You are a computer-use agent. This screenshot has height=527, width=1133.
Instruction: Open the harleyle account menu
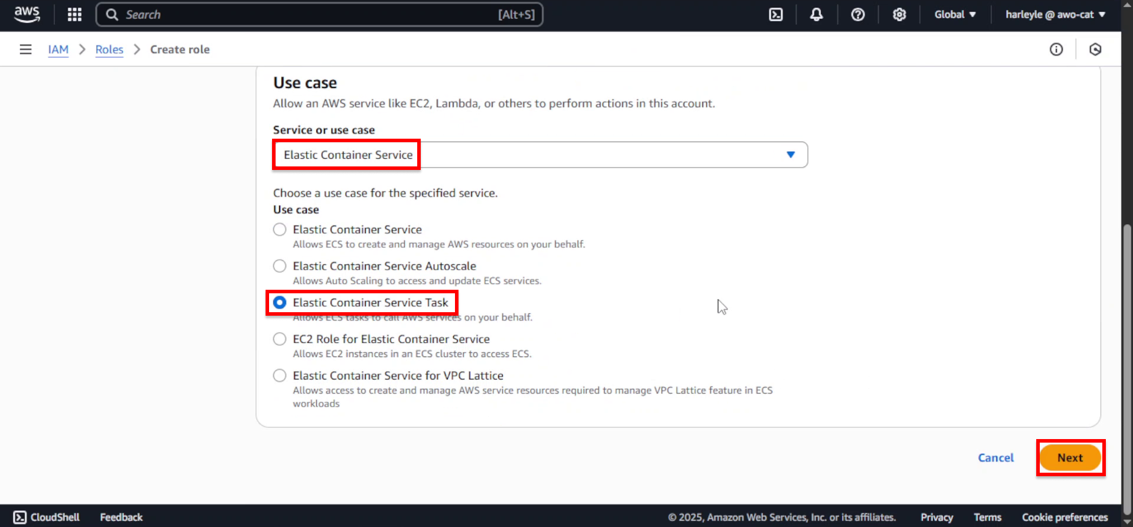coord(1055,14)
